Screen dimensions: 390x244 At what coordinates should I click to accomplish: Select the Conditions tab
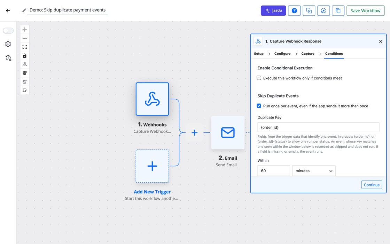pos(334,54)
